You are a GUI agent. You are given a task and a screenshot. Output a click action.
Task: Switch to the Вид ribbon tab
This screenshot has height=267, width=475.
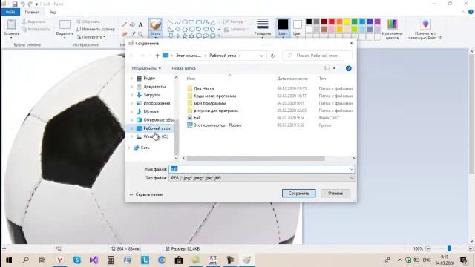pyautogui.click(x=53, y=12)
